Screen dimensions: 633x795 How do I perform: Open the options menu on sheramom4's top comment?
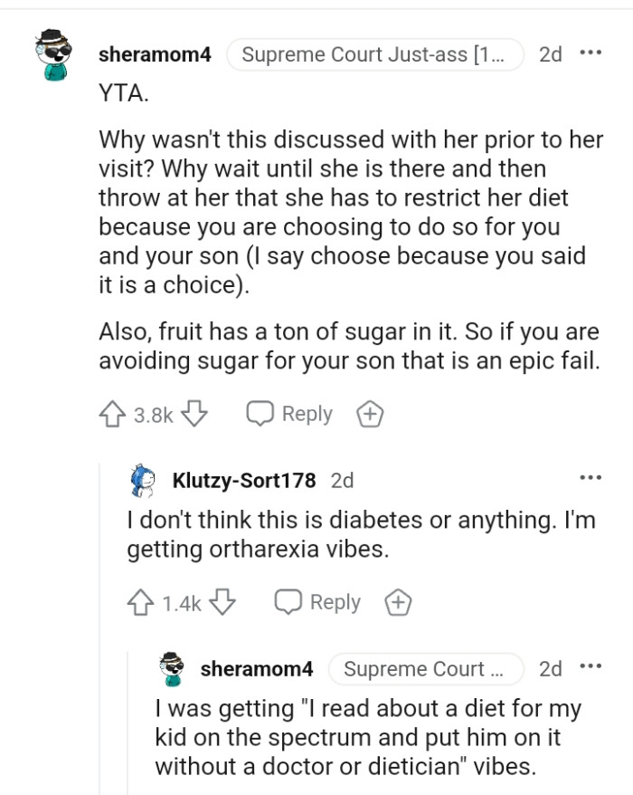click(590, 53)
